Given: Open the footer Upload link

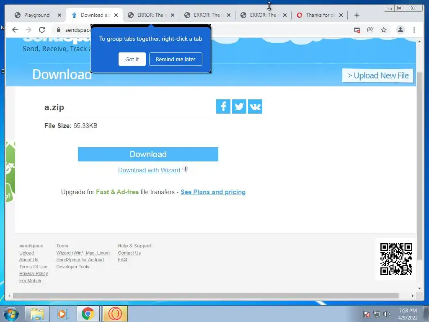Looking at the screenshot, I should (x=26, y=253).
